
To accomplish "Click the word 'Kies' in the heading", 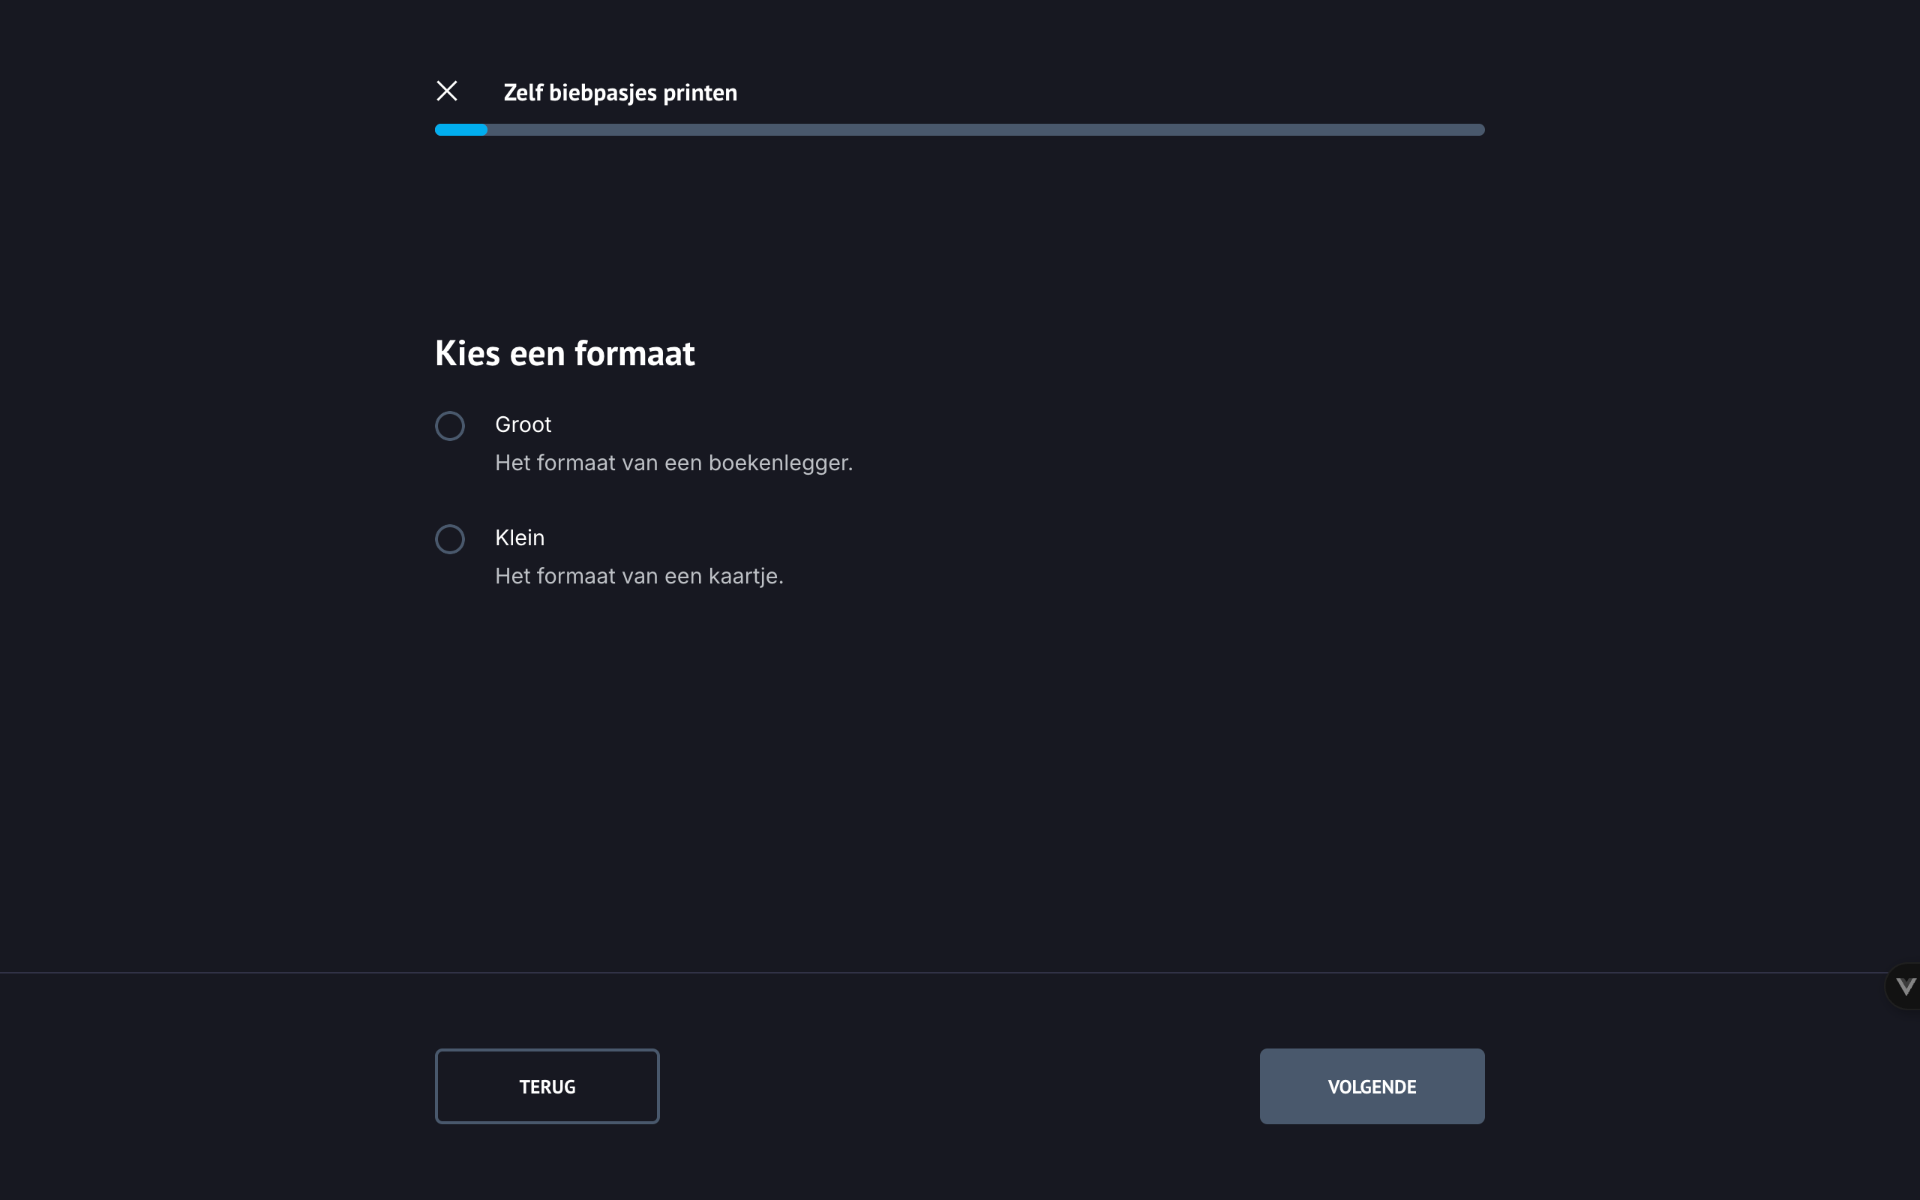I will click(x=467, y=353).
